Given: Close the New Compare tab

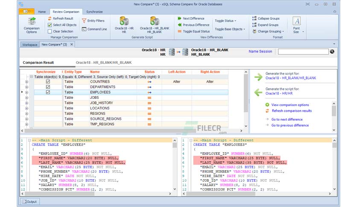Looking at the screenshot, I should [x=71, y=44].
